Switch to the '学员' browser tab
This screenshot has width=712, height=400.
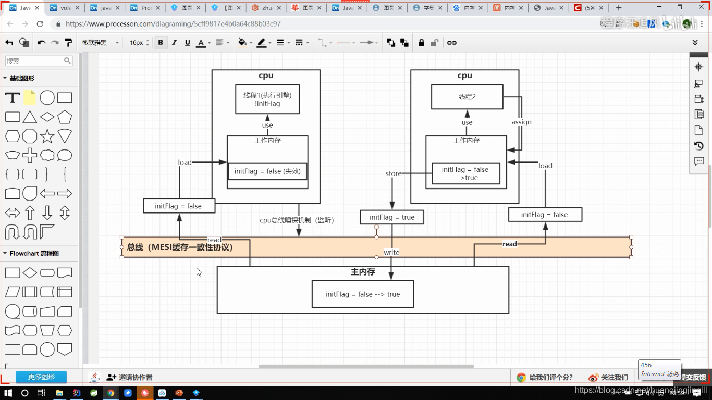click(x=427, y=8)
